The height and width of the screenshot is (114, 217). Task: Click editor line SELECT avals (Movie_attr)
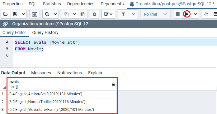coord(47,42)
